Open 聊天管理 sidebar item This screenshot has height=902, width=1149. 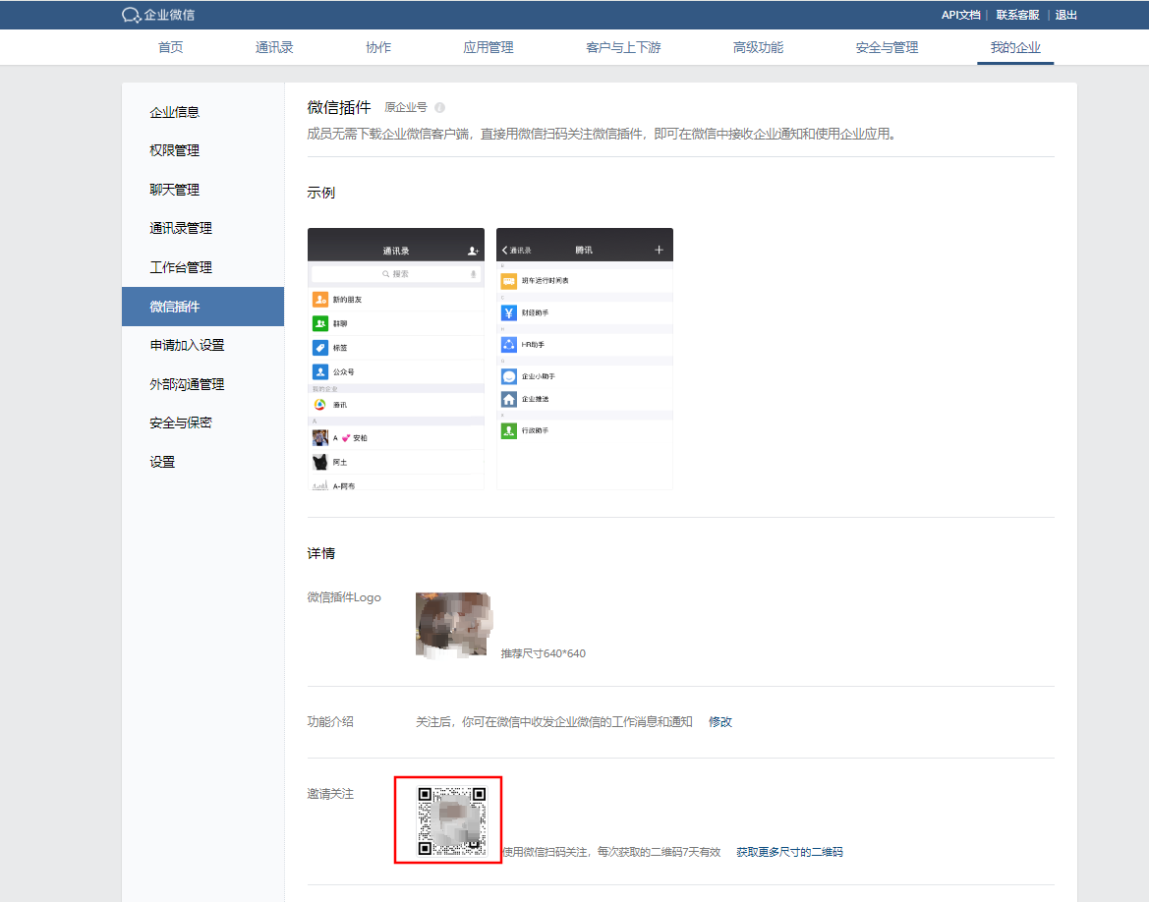(x=203, y=190)
